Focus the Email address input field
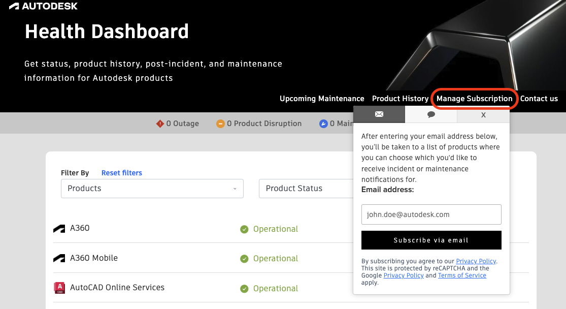The height and width of the screenshot is (309, 566). click(431, 214)
